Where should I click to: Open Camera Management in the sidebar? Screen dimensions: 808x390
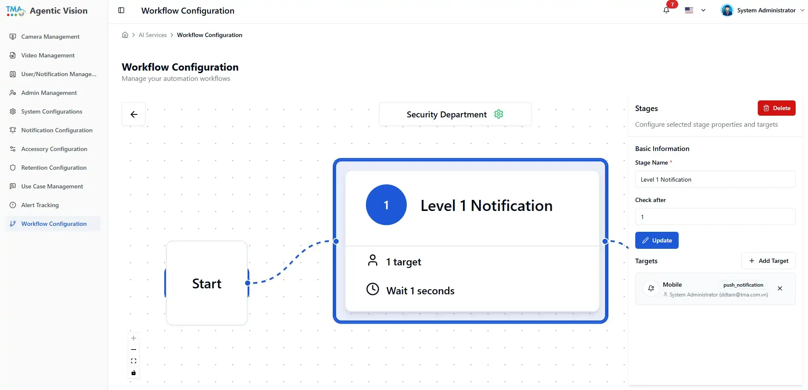pos(50,37)
